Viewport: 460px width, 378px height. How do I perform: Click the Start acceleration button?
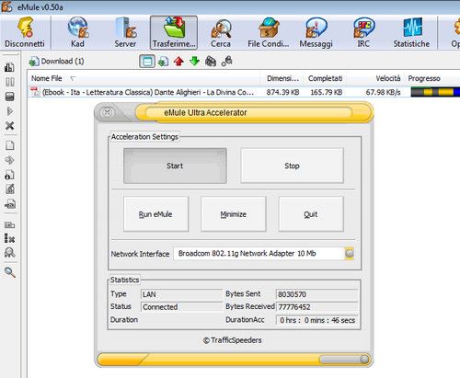click(175, 166)
